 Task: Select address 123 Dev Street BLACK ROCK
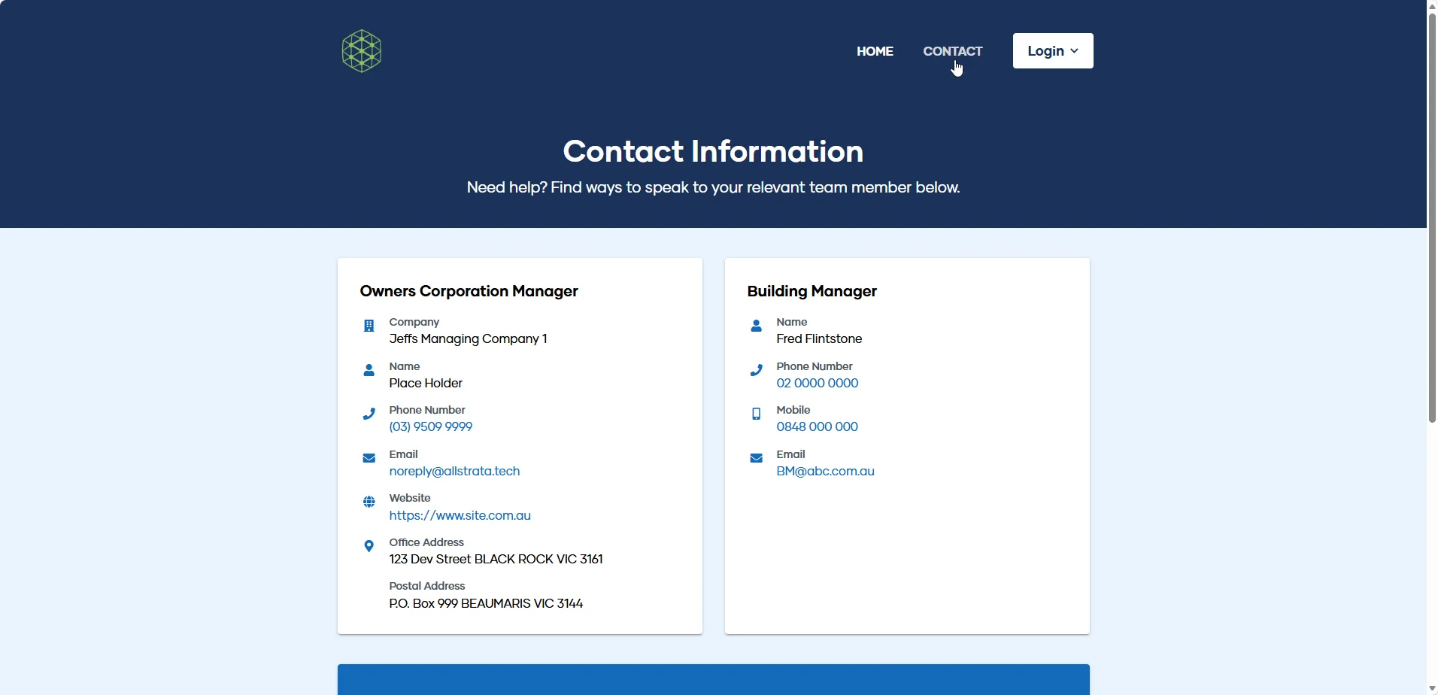coord(496,560)
